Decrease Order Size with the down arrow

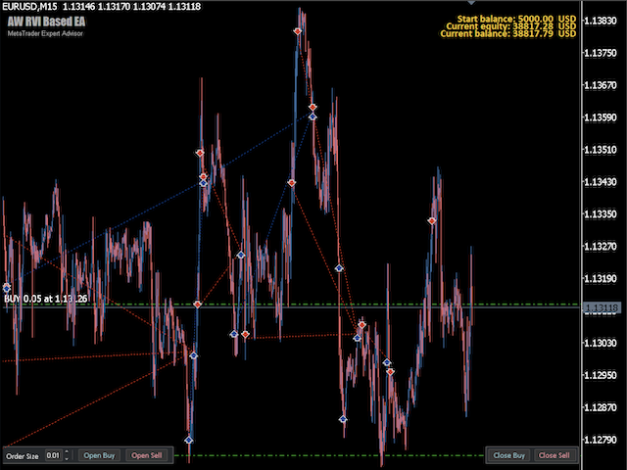[67, 458]
